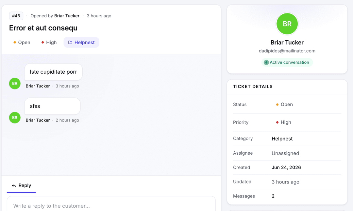Click the large BR avatar in customer card
Screen dimensions: 353x211
(287, 24)
